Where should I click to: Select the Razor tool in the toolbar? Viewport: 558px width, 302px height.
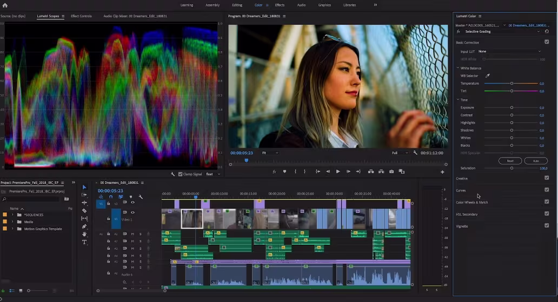84,211
